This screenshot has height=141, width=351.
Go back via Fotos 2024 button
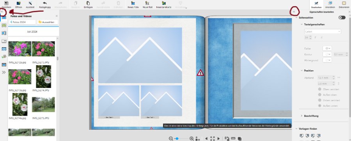point(22,22)
